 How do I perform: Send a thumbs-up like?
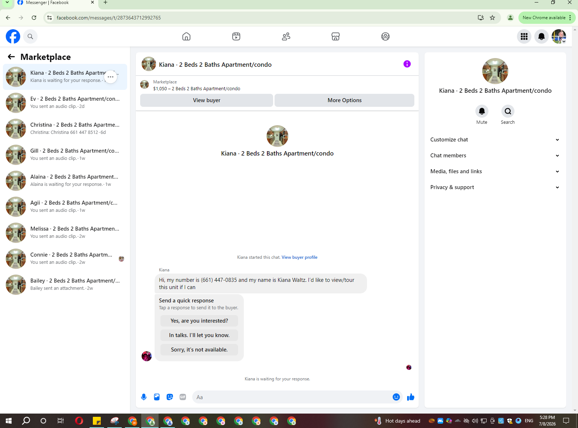(411, 397)
